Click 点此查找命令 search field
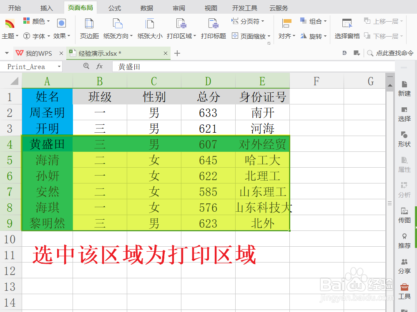The image size is (417, 312). [x=395, y=53]
